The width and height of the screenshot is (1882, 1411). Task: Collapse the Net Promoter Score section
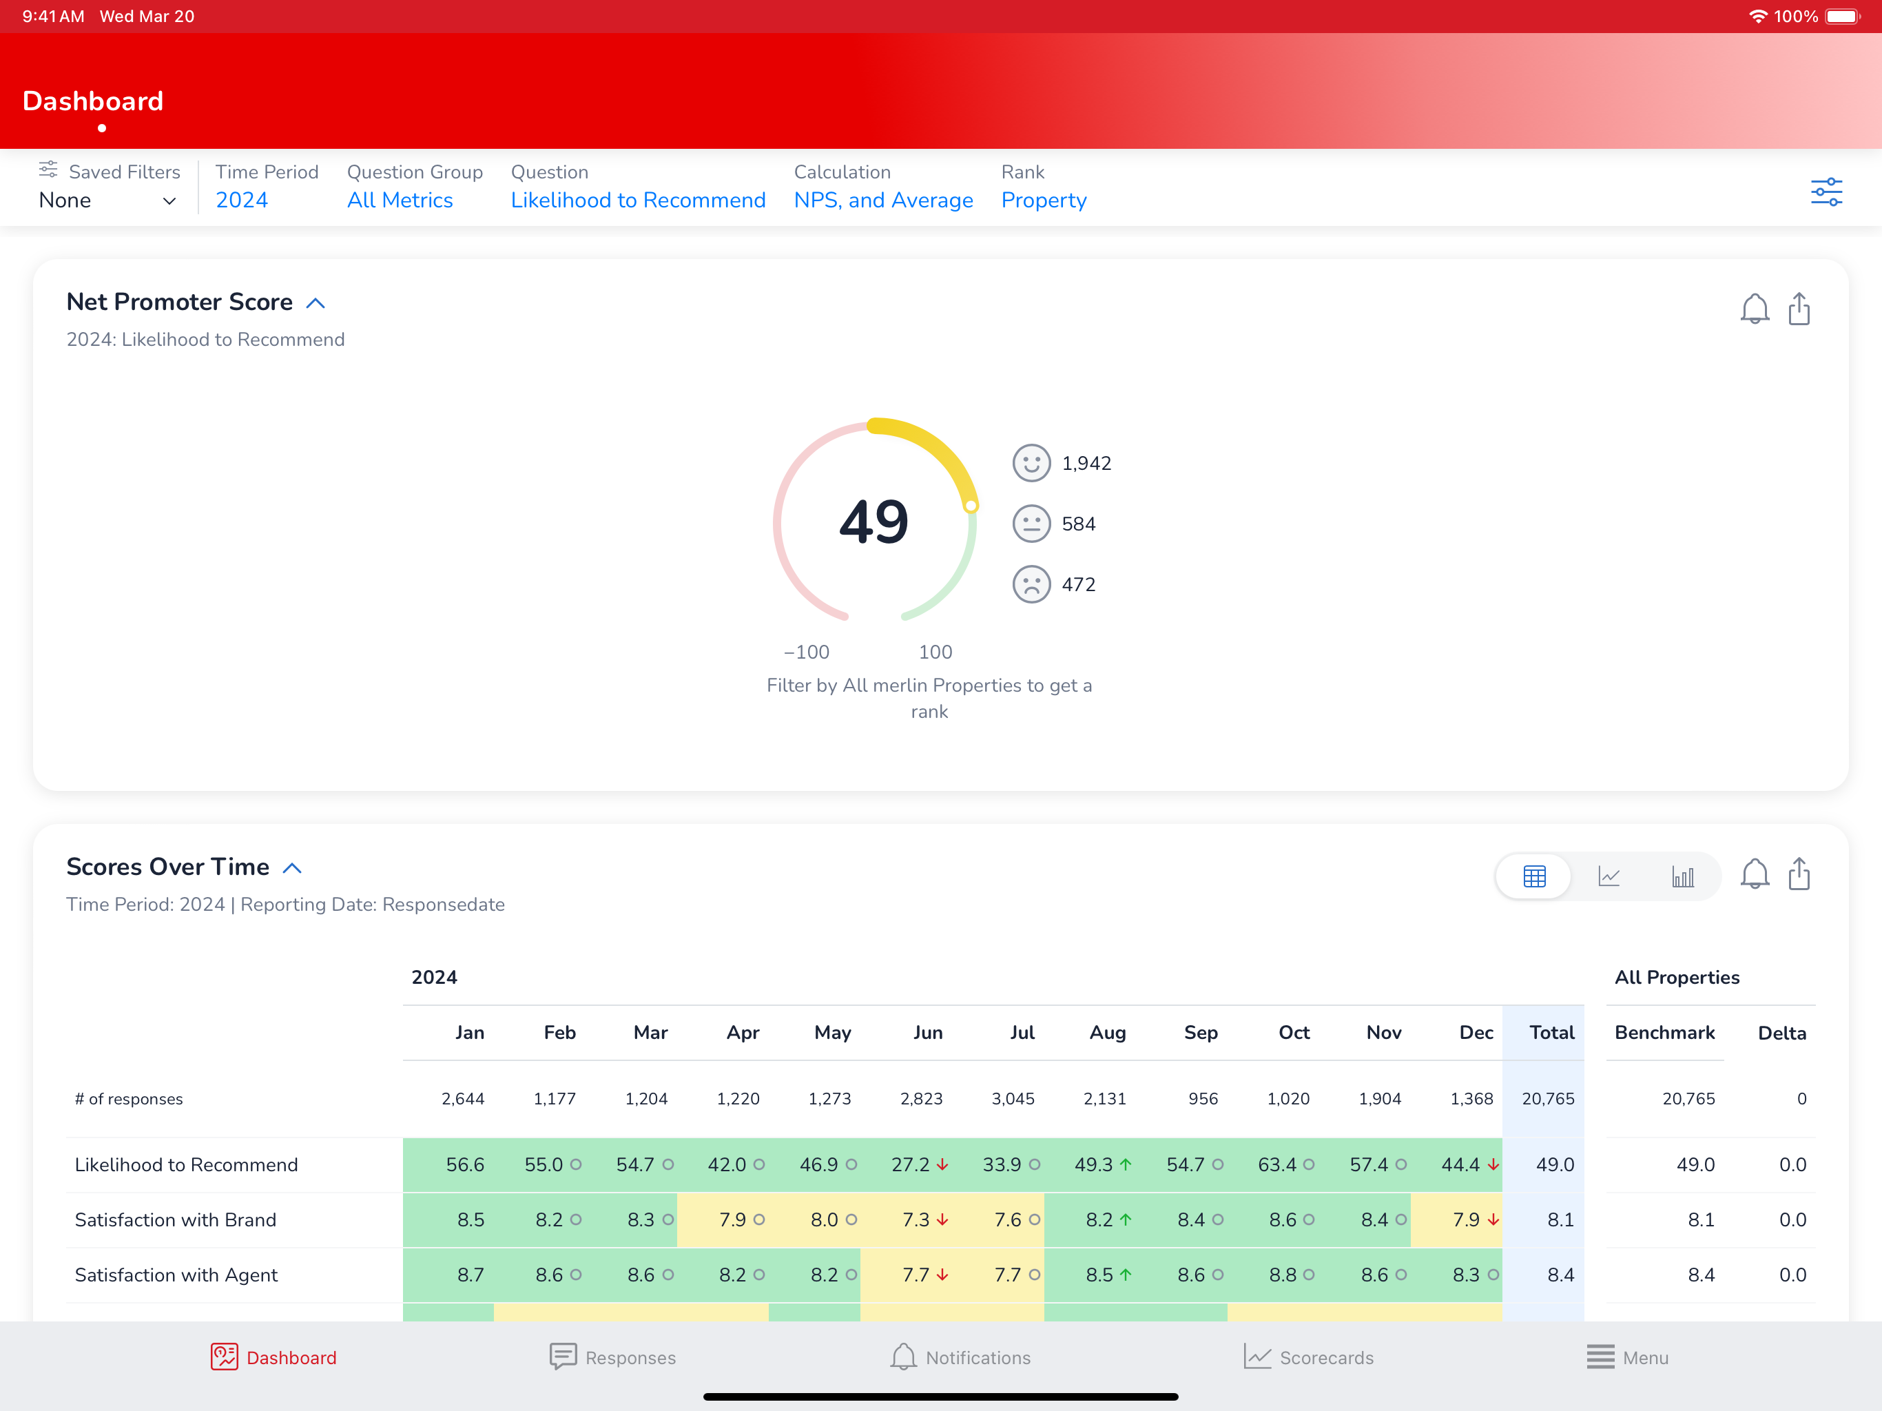coord(316,304)
